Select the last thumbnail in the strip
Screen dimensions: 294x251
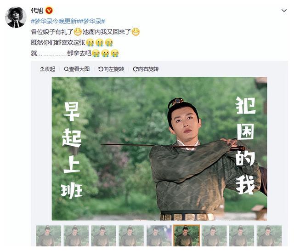(x=269, y=236)
